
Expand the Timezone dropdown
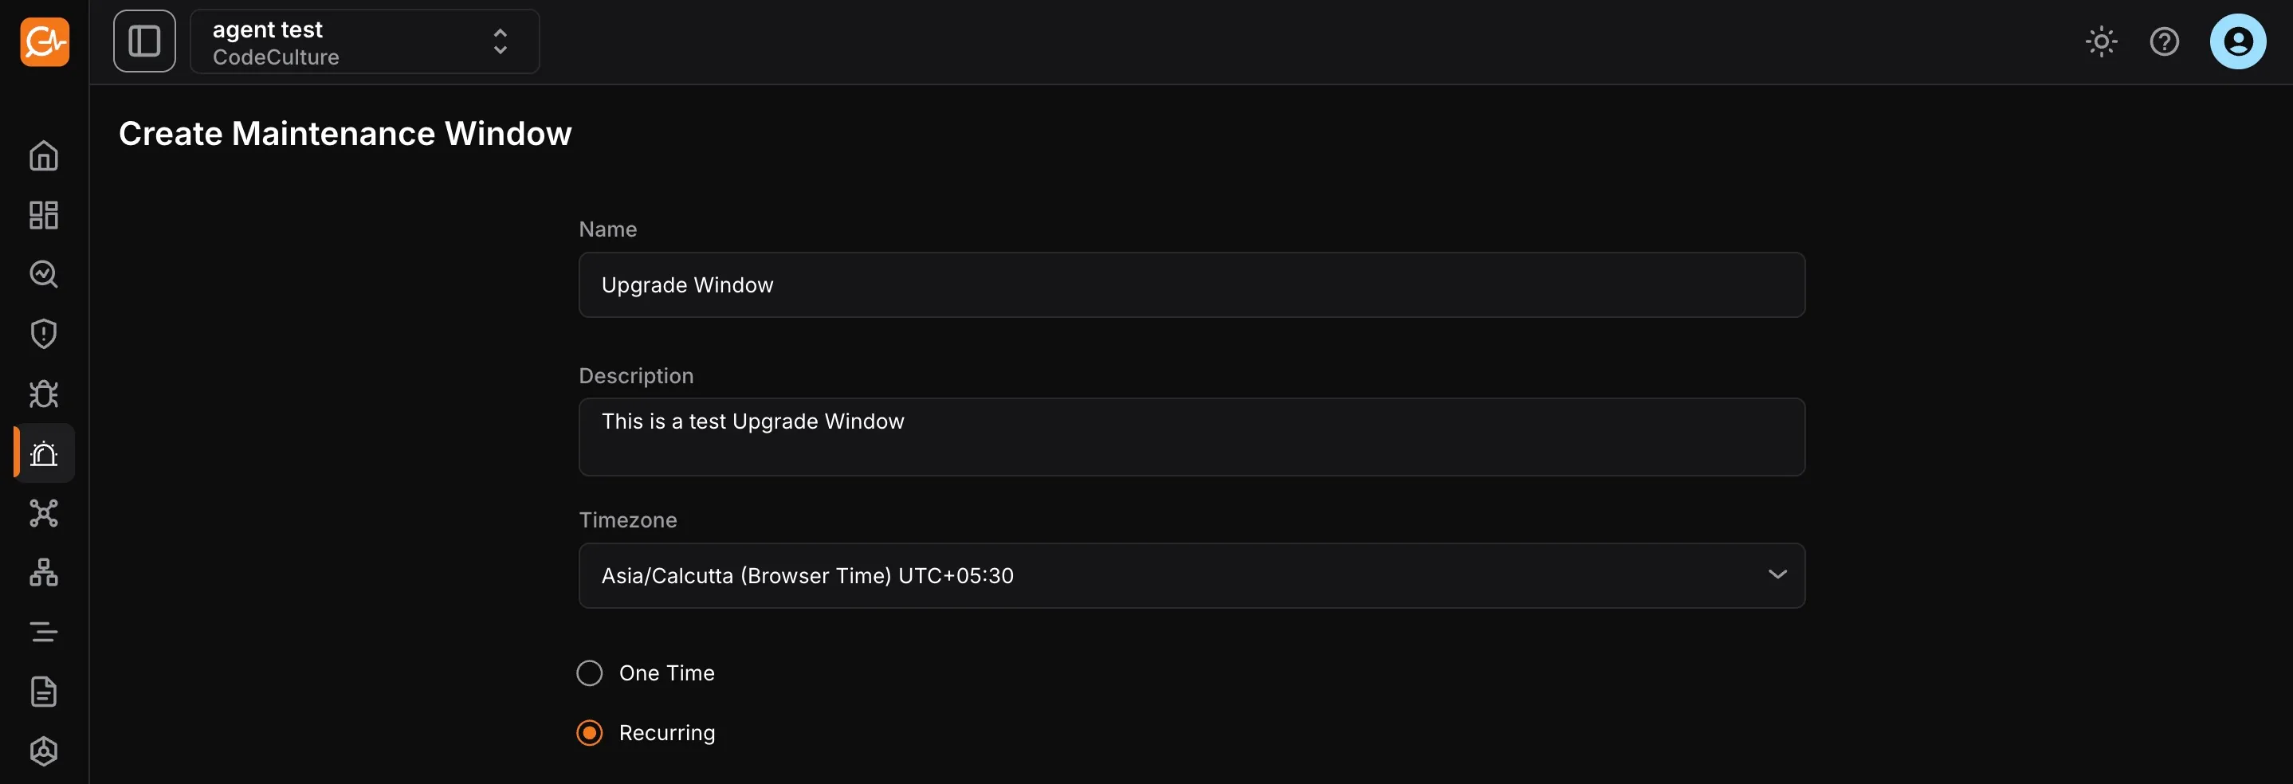pyautogui.click(x=1191, y=576)
